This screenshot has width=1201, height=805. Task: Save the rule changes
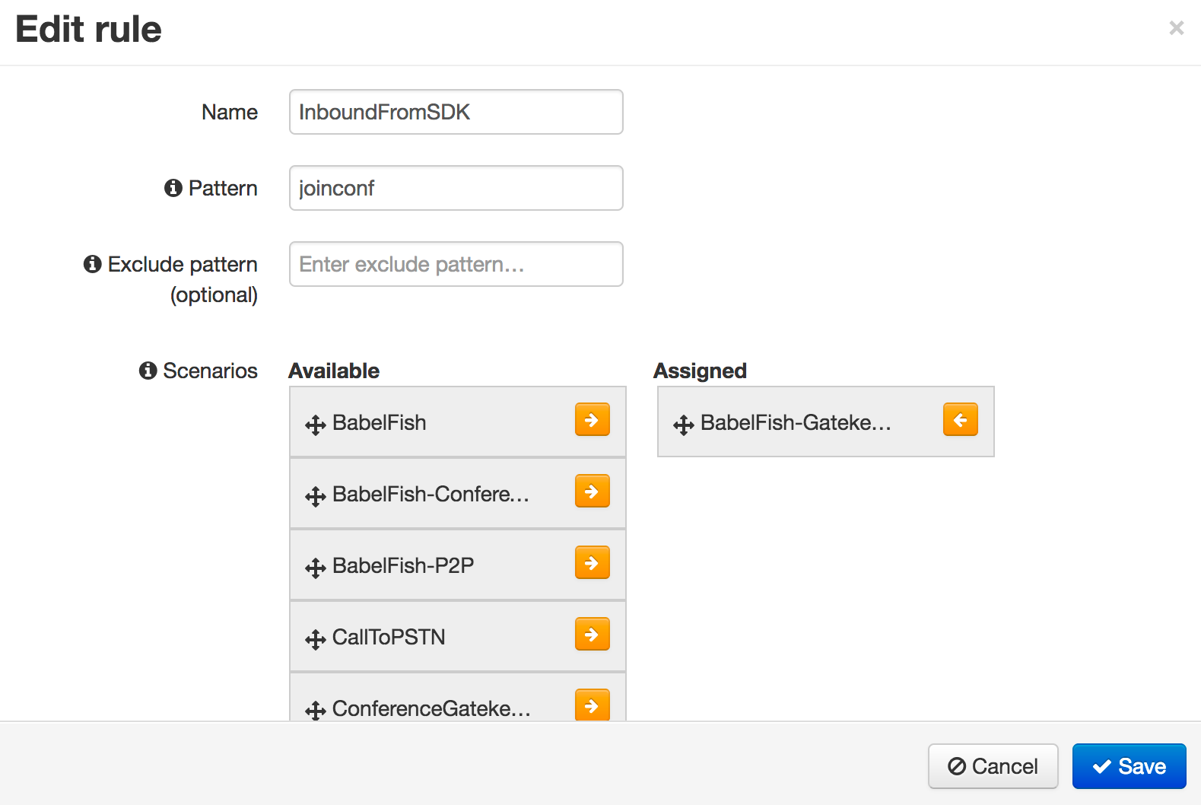tap(1129, 766)
